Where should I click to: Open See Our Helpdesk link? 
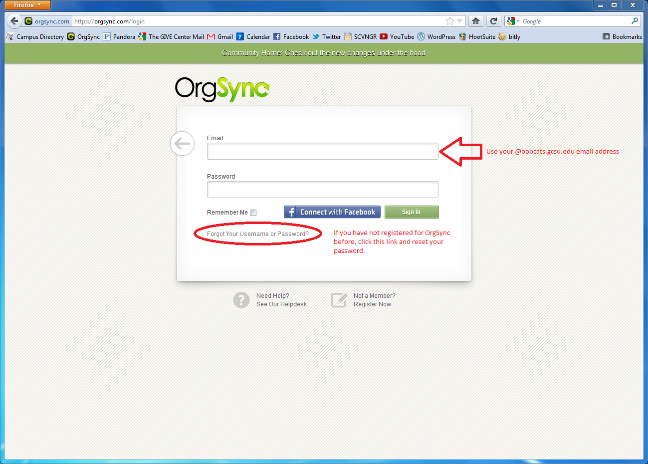(282, 304)
